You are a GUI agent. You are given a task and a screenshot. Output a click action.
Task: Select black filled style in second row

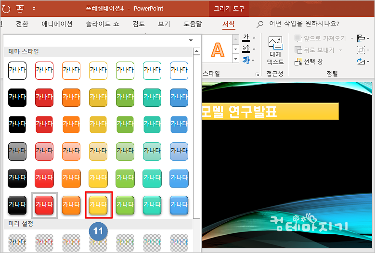point(17,98)
